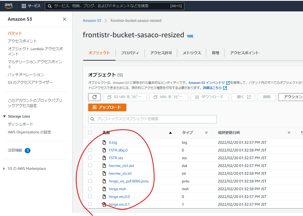This screenshot has width=303, height=216.
Task: Switch to the アクセス許可 tab
Action: pos(161,53)
